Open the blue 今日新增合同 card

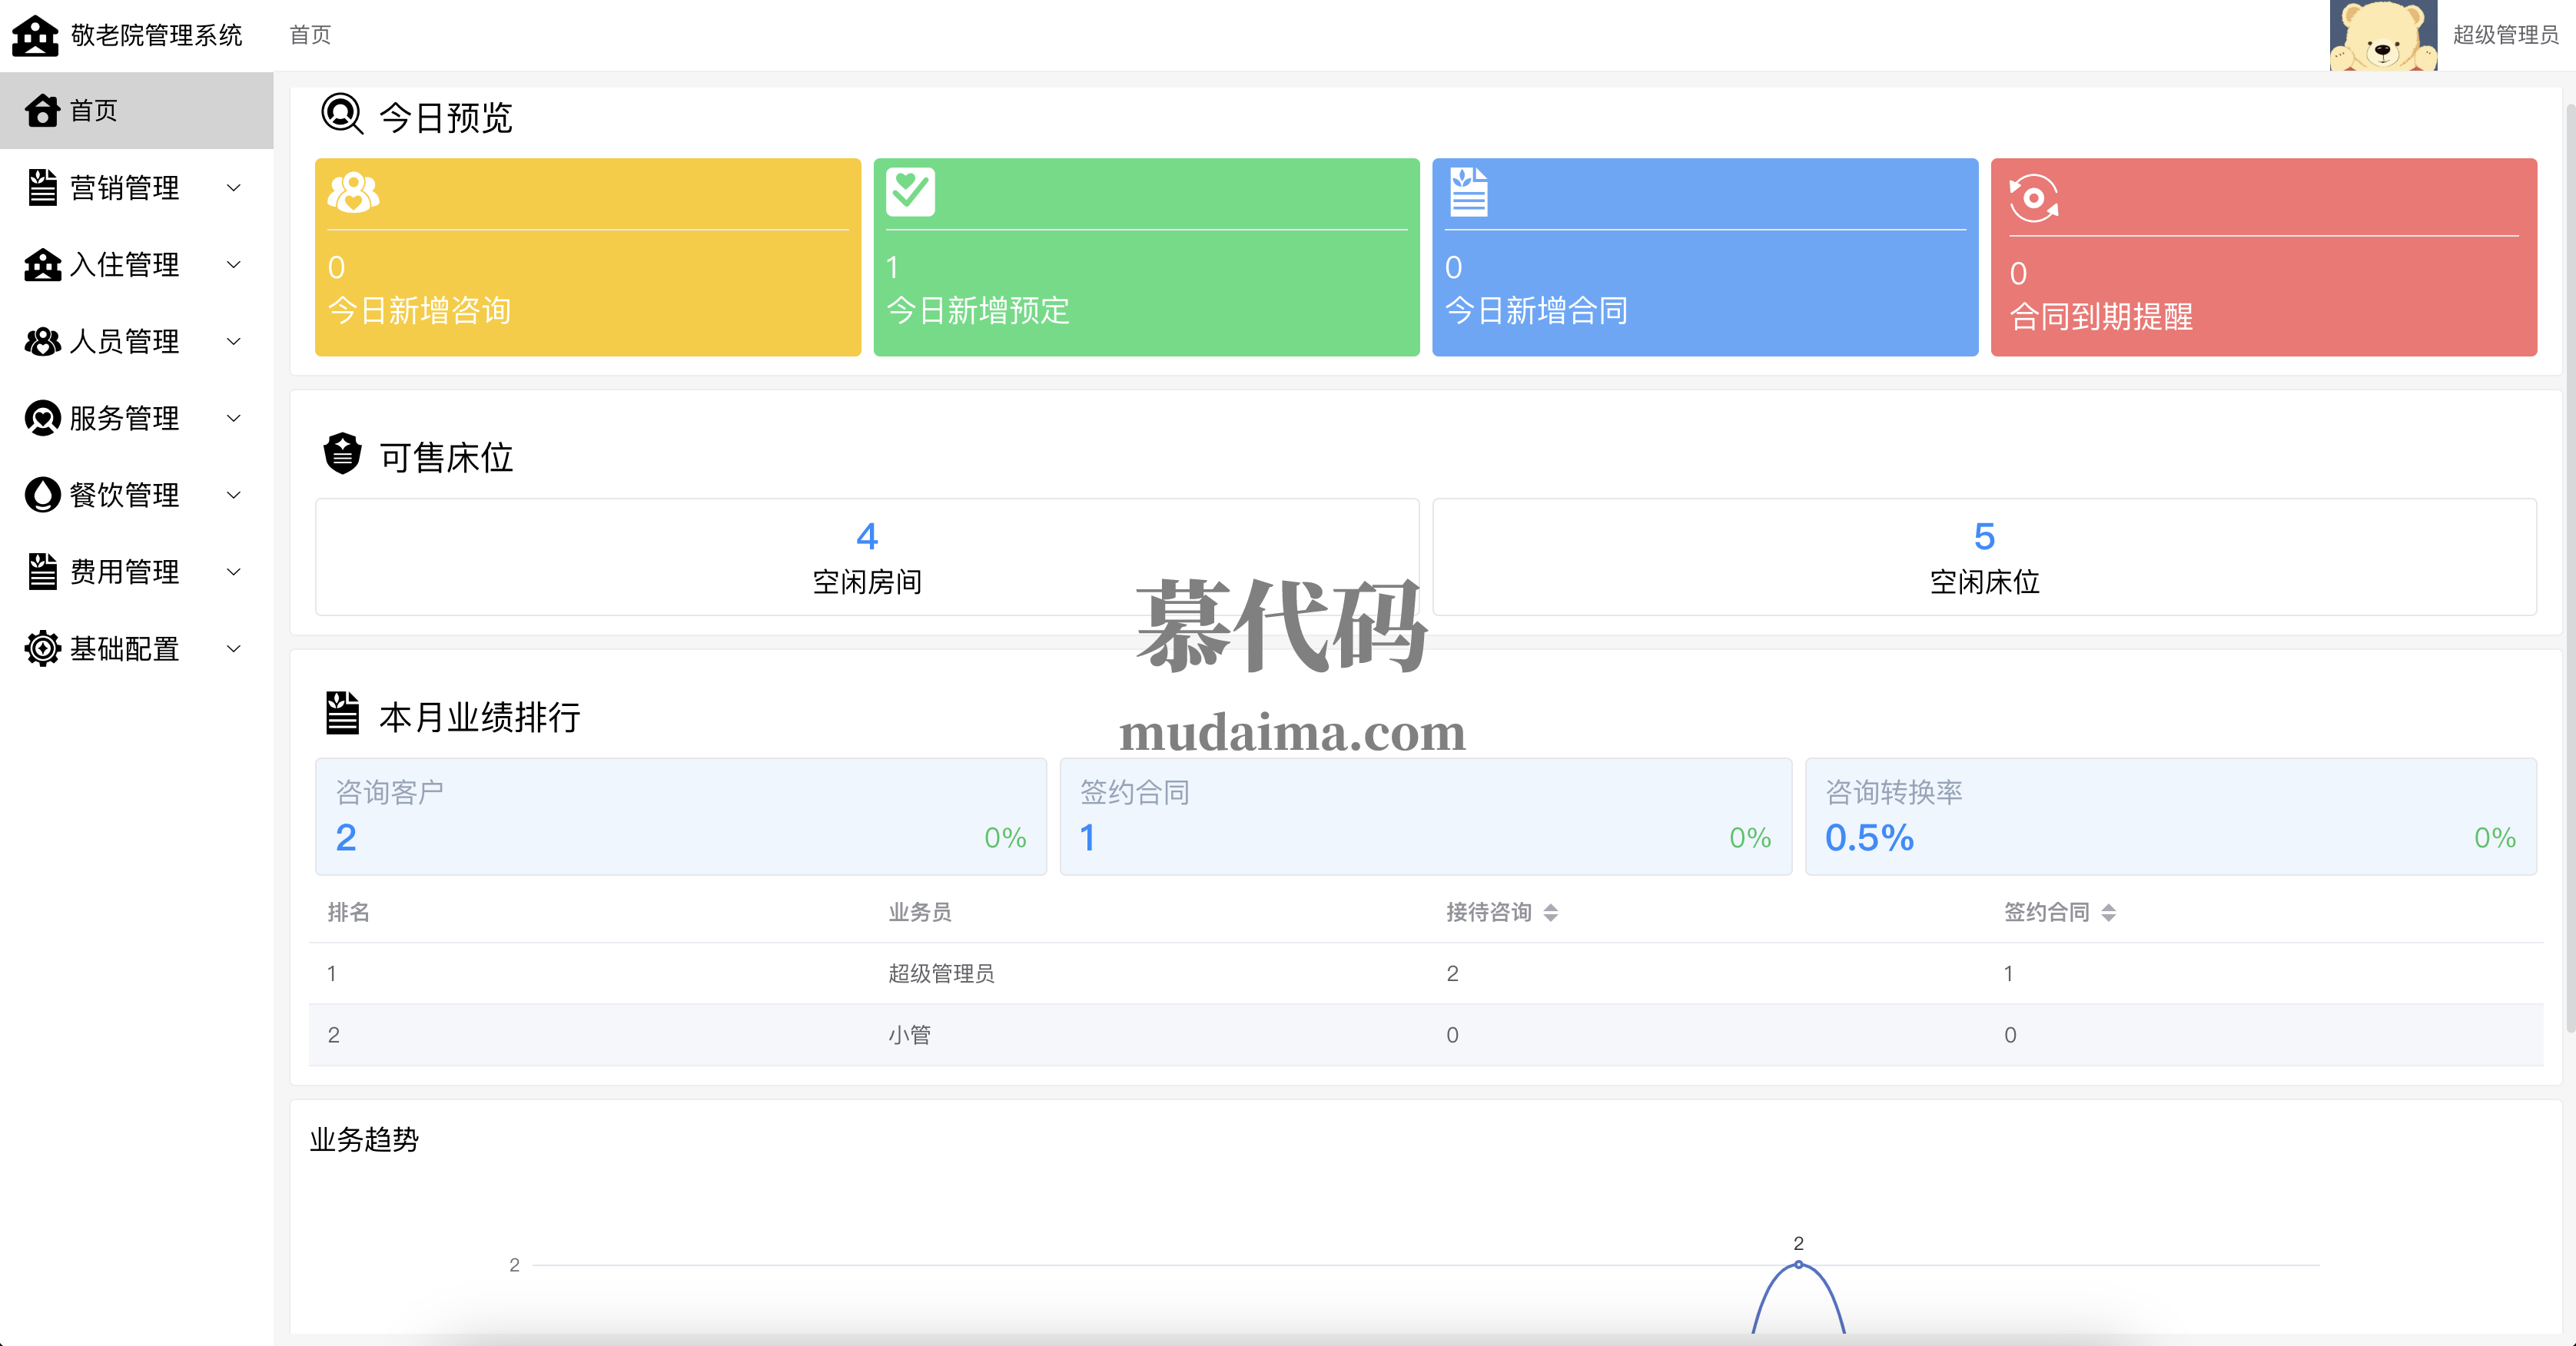tap(1704, 257)
